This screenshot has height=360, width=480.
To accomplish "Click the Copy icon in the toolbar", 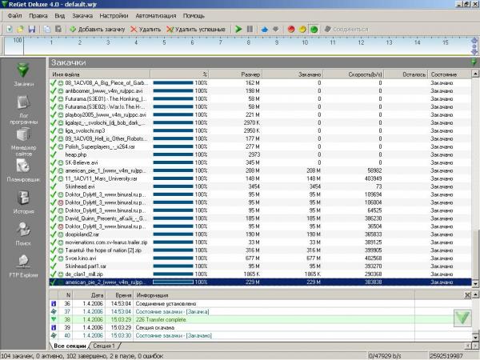I will point(47,29).
